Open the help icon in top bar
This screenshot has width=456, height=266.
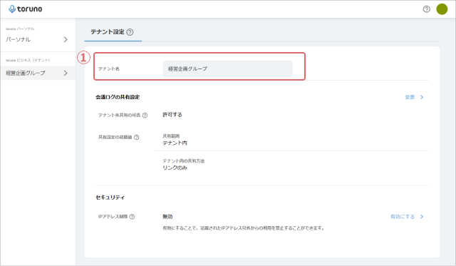(426, 9)
